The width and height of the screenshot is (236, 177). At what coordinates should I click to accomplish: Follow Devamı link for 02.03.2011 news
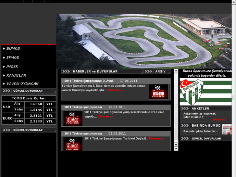point(156,139)
